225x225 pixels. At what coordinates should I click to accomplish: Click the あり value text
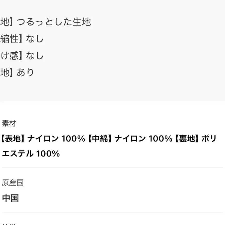click(26, 73)
